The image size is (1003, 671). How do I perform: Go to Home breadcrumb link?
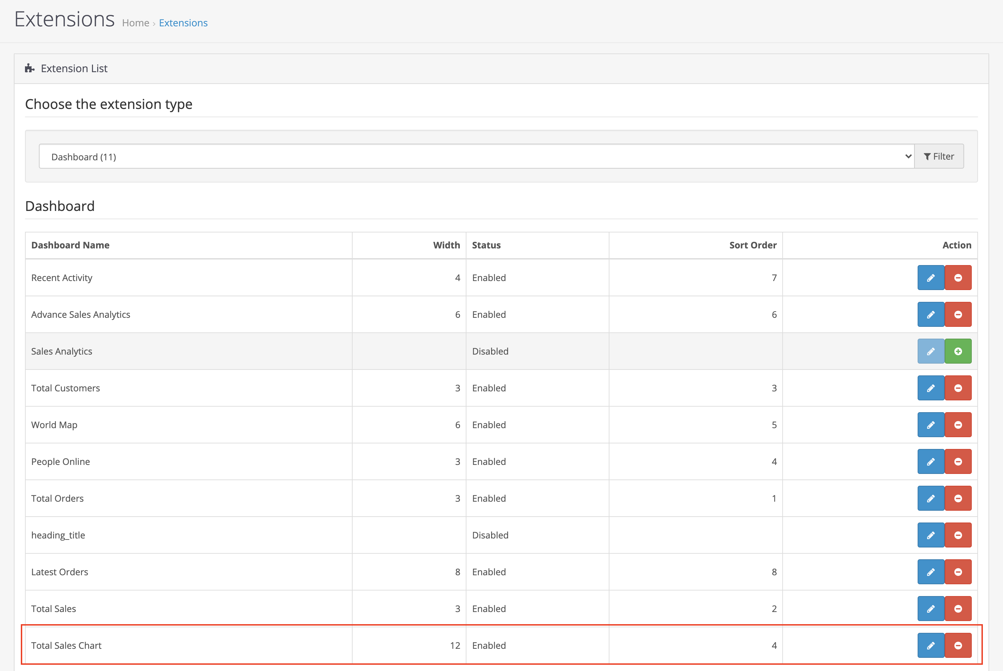pos(135,23)
